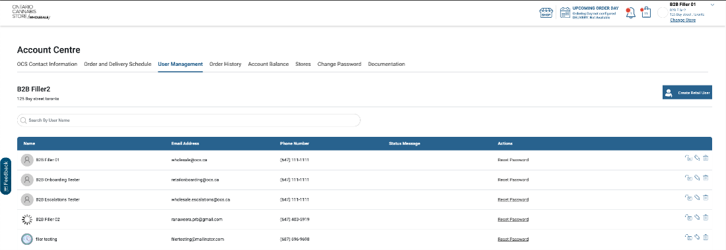Delete B2B Escalations Tester with trash icon
The height and width of the screenshot is (250, 726).
[706, 198]
